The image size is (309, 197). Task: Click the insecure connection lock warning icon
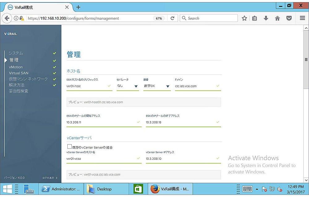(x=22, y=18)
